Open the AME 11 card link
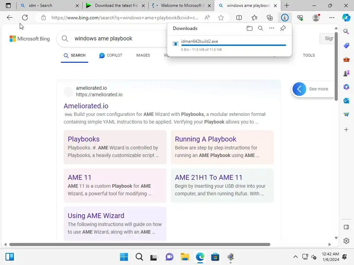 click(80, 177)
